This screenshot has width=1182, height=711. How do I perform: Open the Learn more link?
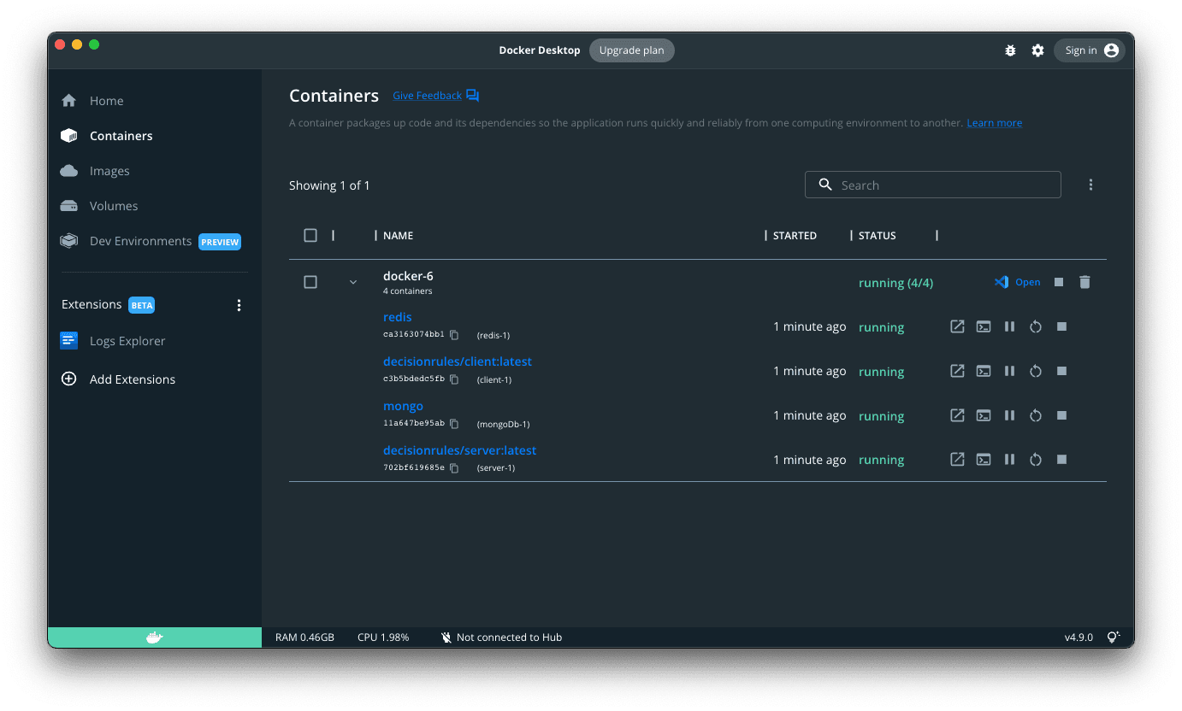[994, 123]
